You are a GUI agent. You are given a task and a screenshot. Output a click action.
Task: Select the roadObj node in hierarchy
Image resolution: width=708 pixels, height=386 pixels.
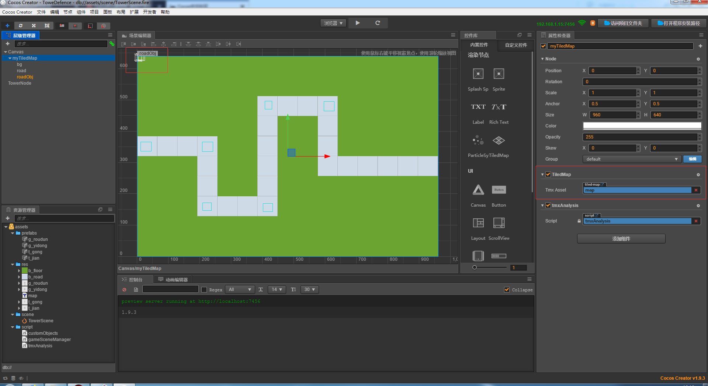click(x=25, y=77)
